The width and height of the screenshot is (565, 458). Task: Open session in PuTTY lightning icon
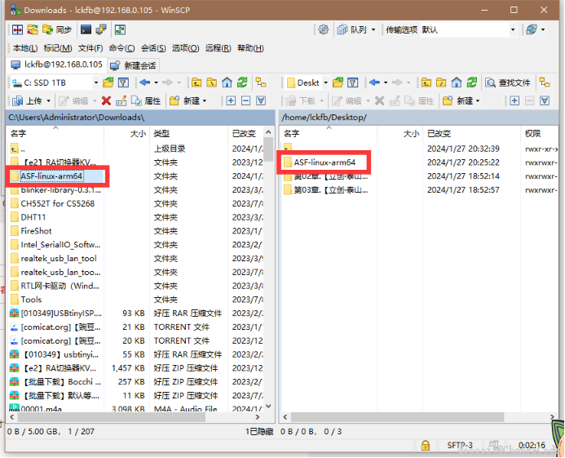[x=101, y=29]
